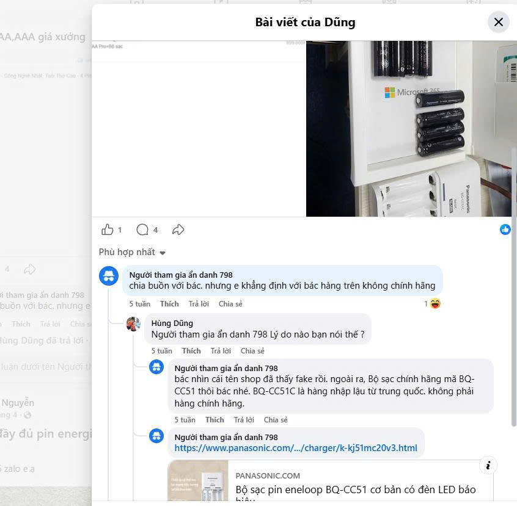
Task: Click 5 tuần timestamp of first comment
Action: pos(139,304)
